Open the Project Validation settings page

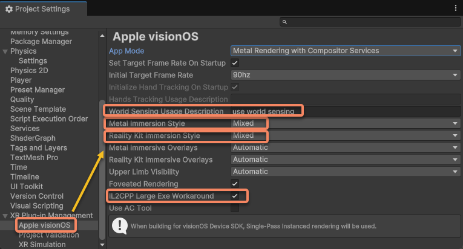point(48,235)
